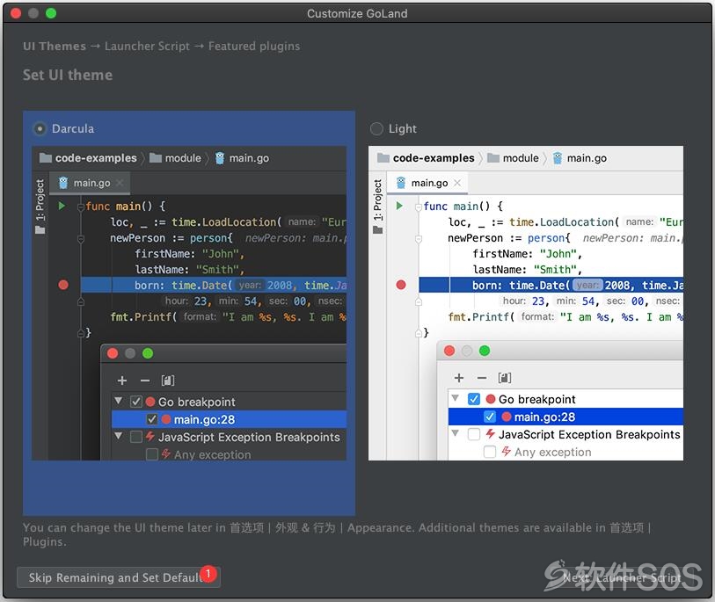Close the Customize GoLand window

(x=16, y=13)
